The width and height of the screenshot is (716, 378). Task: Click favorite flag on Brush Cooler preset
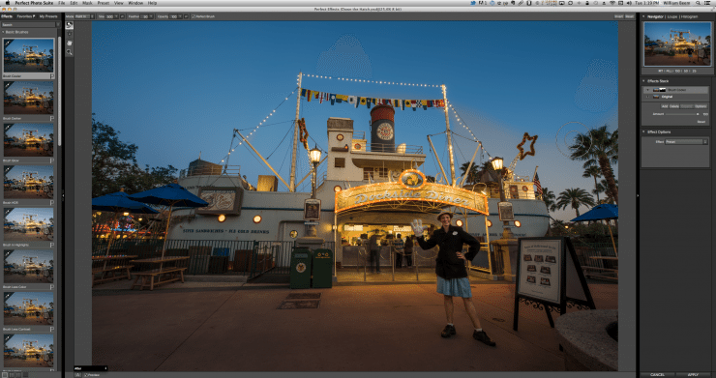tap(52, 76)
